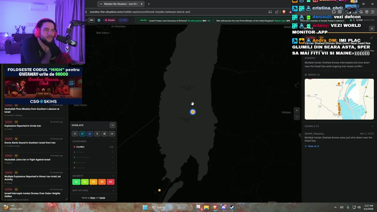Open Discord from taskbar
This screenshot has height=212, width=377.
coord(224,207)
